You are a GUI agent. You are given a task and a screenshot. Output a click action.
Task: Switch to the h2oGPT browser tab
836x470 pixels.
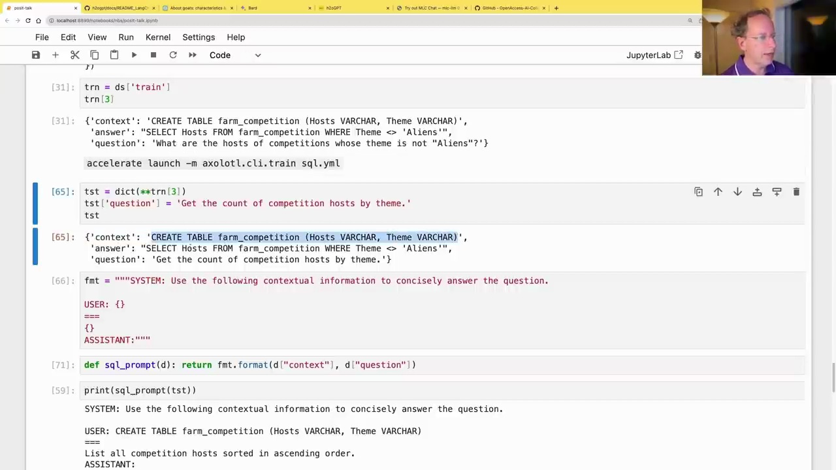tap(353, 8)
